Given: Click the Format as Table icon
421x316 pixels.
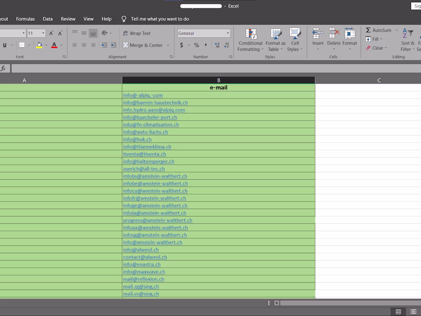Looking at the screenshot, I should click(275, 34).
